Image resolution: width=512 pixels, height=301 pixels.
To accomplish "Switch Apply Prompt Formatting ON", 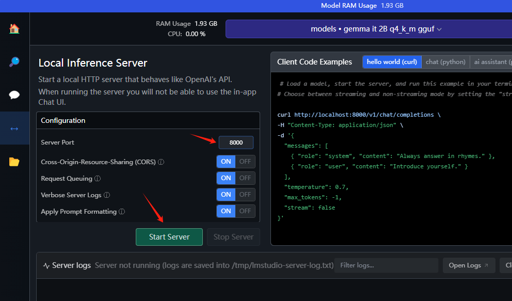I will (x=226, y=211).
